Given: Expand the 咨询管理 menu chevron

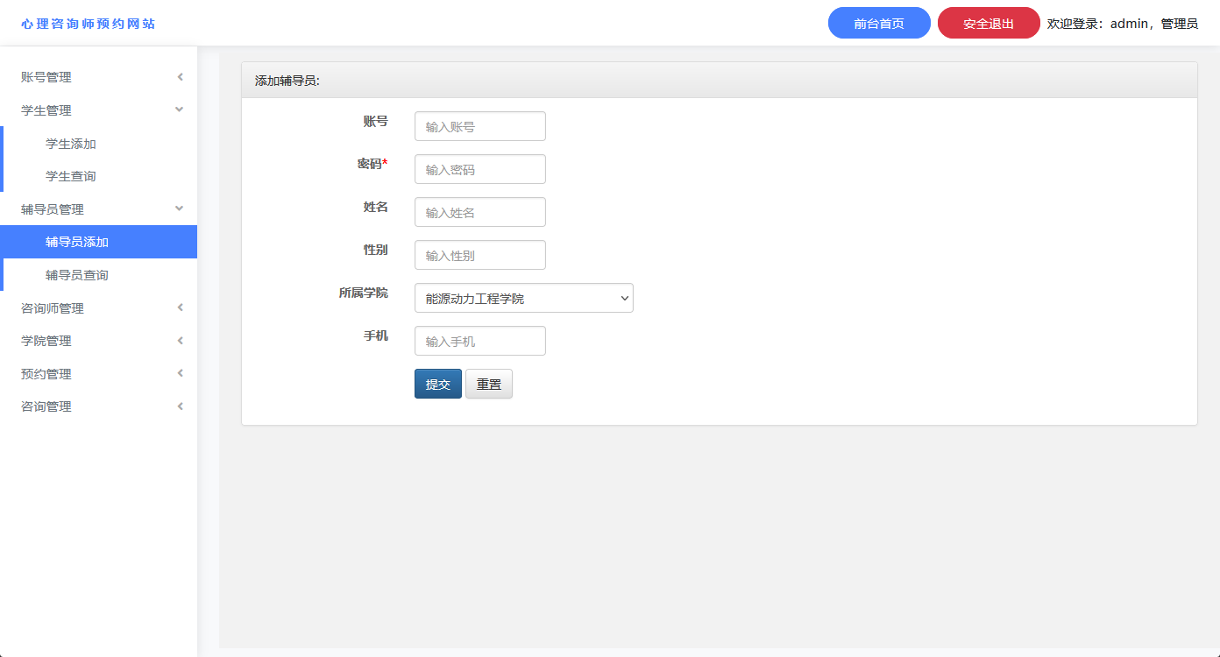Looking at the screenshot, I should pyautogui.click(x=180, y=406).
